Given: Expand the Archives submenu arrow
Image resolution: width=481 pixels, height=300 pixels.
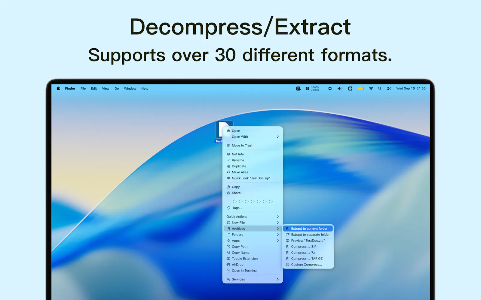Looking at the screenshot, I should 278,229.
